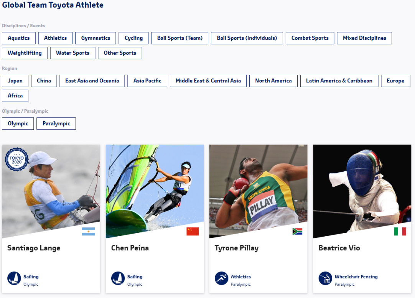Open Chen Peina's windsurfing photo
415x298 pixels.
tap(155, 191)
